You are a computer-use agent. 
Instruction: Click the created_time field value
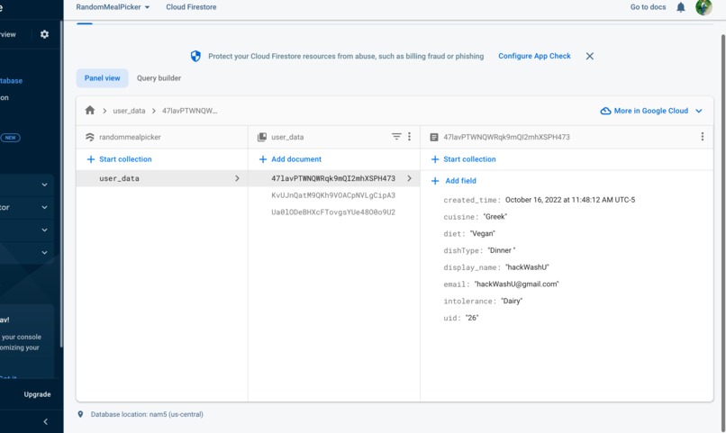coord(570,200)
